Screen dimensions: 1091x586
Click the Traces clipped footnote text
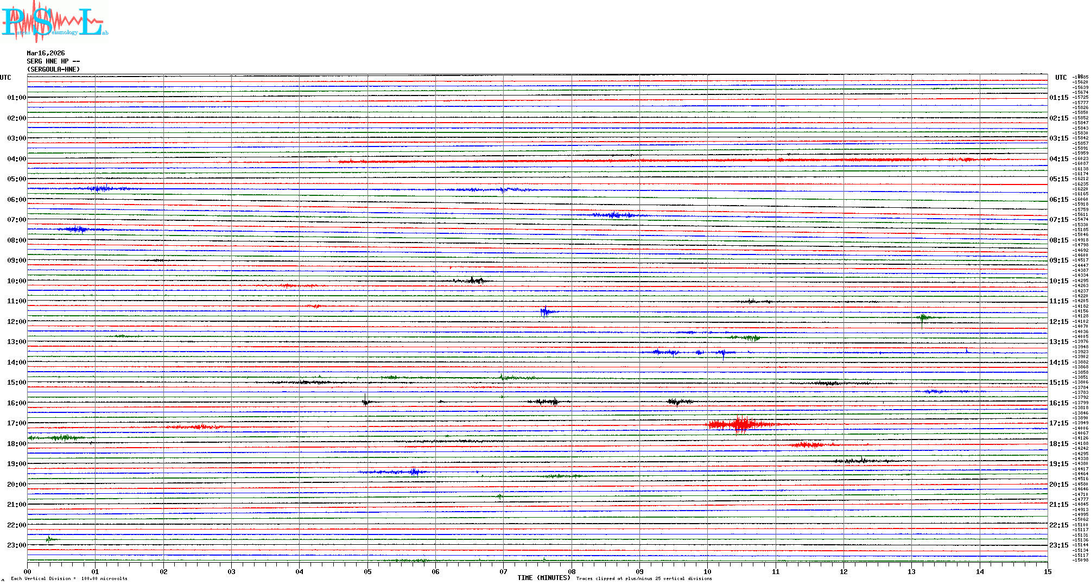[x=644, y=578]
